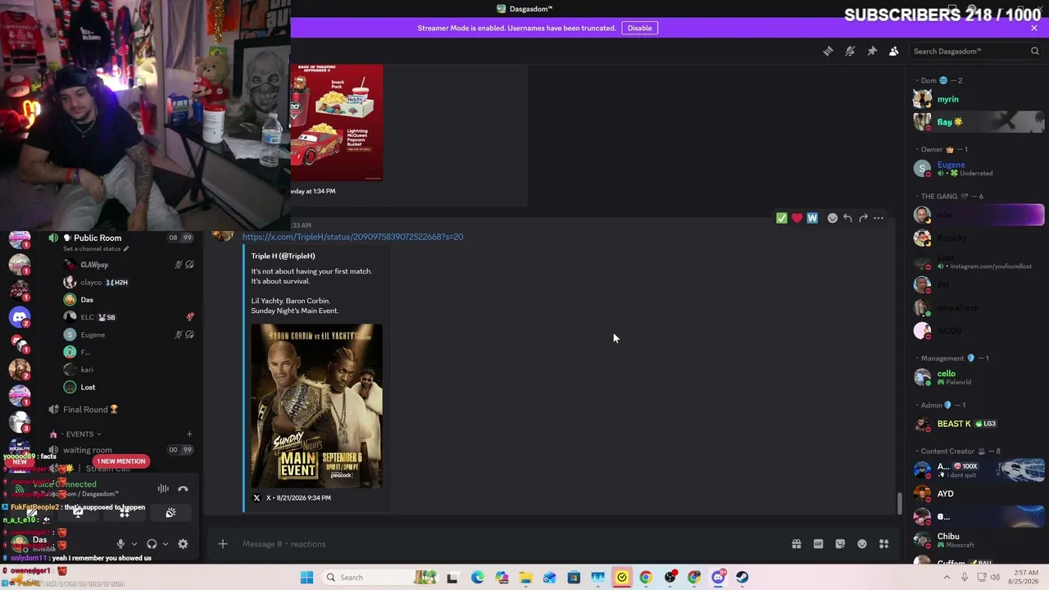Image resolution: width=1049 pixels, height=590 pixels.
Task: Open Discord from the taskbar
Action: click(718, 578)
